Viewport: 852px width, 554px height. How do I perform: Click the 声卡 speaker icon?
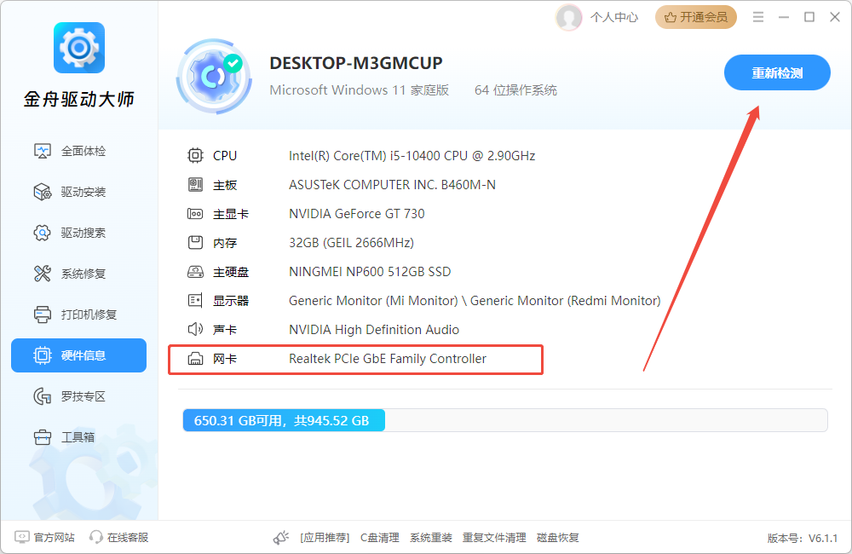pos(195,330)
